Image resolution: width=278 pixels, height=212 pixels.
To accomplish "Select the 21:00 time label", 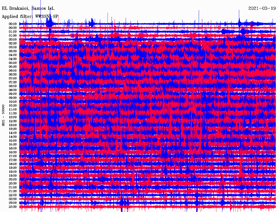I will [13, 187].
